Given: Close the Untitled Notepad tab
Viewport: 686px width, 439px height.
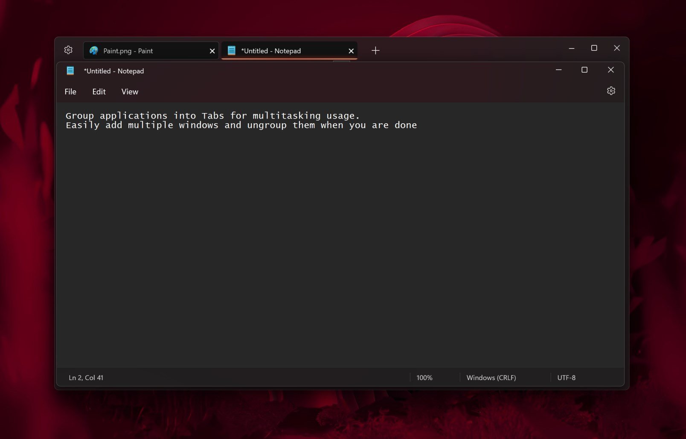Looking at the screenshot, I should click(x=351, y=50).
